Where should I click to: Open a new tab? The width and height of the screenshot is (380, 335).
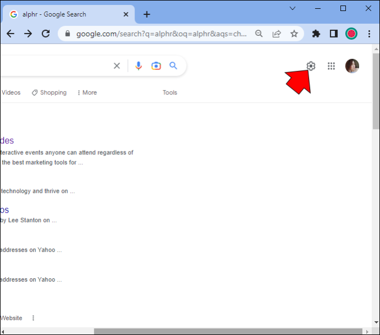click(x=146, y=14)
